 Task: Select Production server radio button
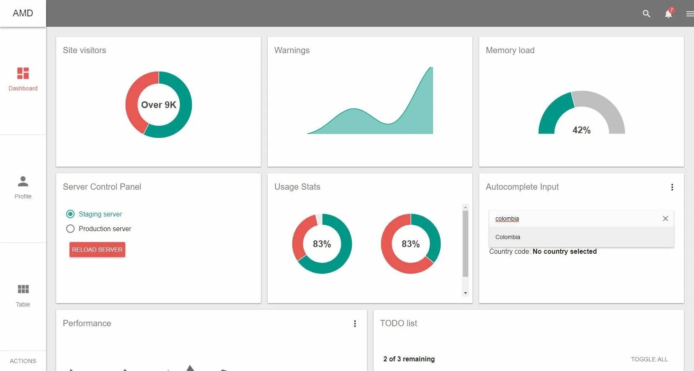pos(70,229)
